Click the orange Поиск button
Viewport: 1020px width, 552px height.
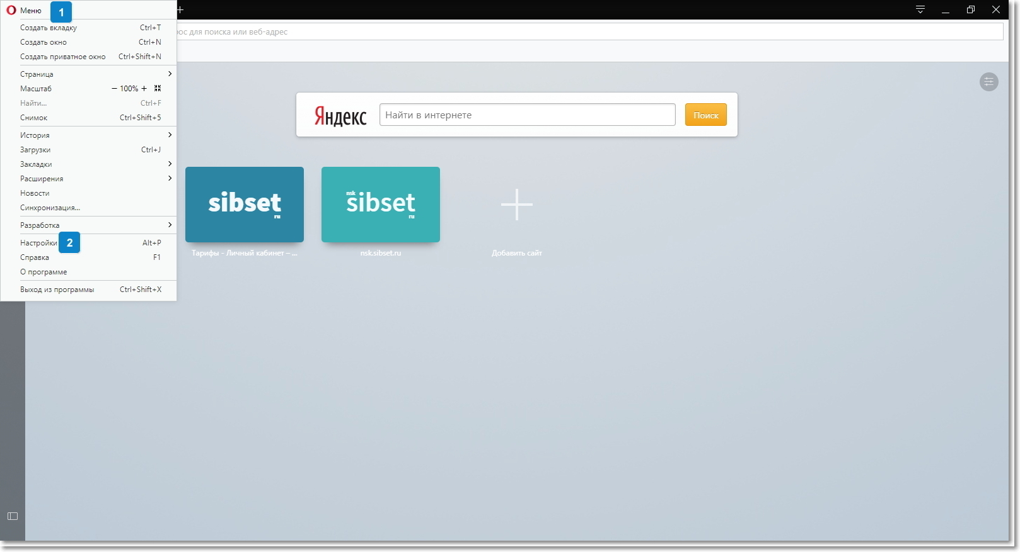(x=706, y=115)
